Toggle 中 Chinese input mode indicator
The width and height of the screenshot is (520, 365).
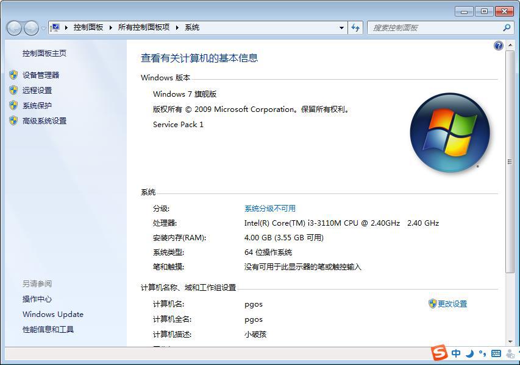coord(456,353)
